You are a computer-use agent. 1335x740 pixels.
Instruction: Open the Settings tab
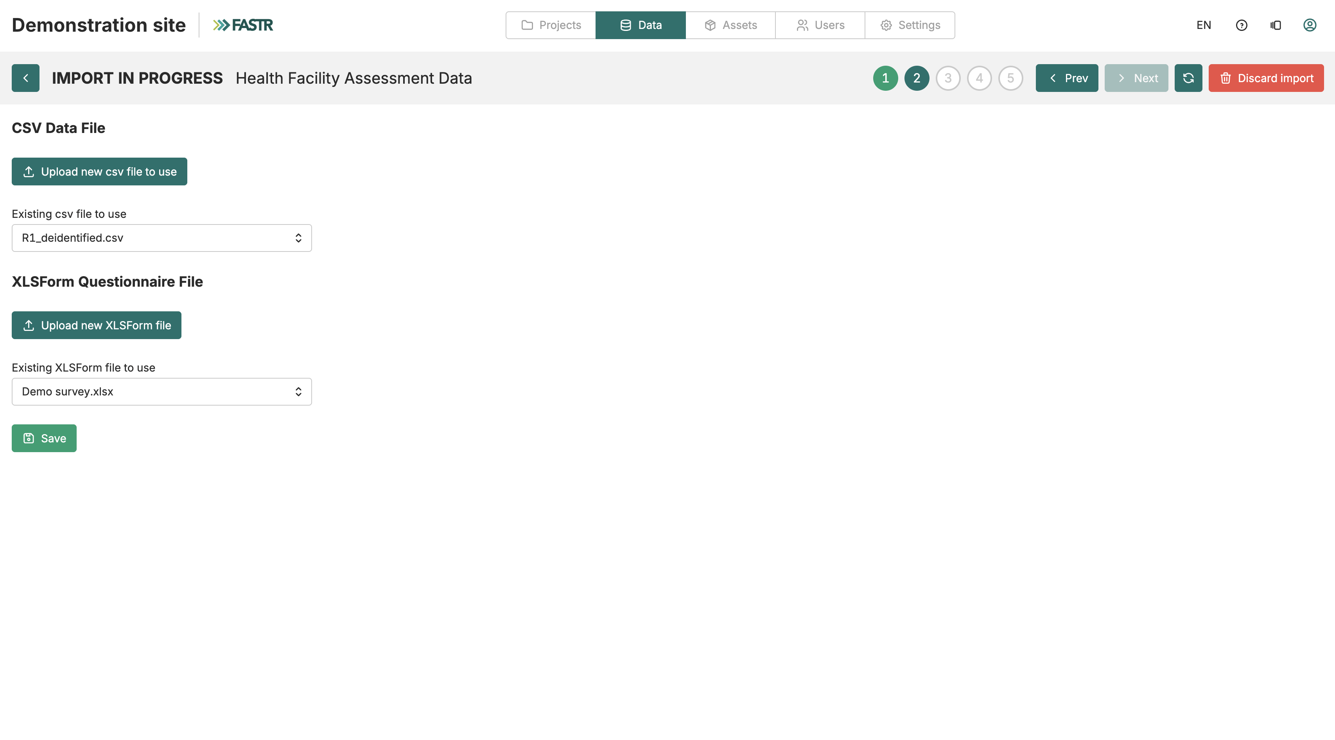point(910,25)
